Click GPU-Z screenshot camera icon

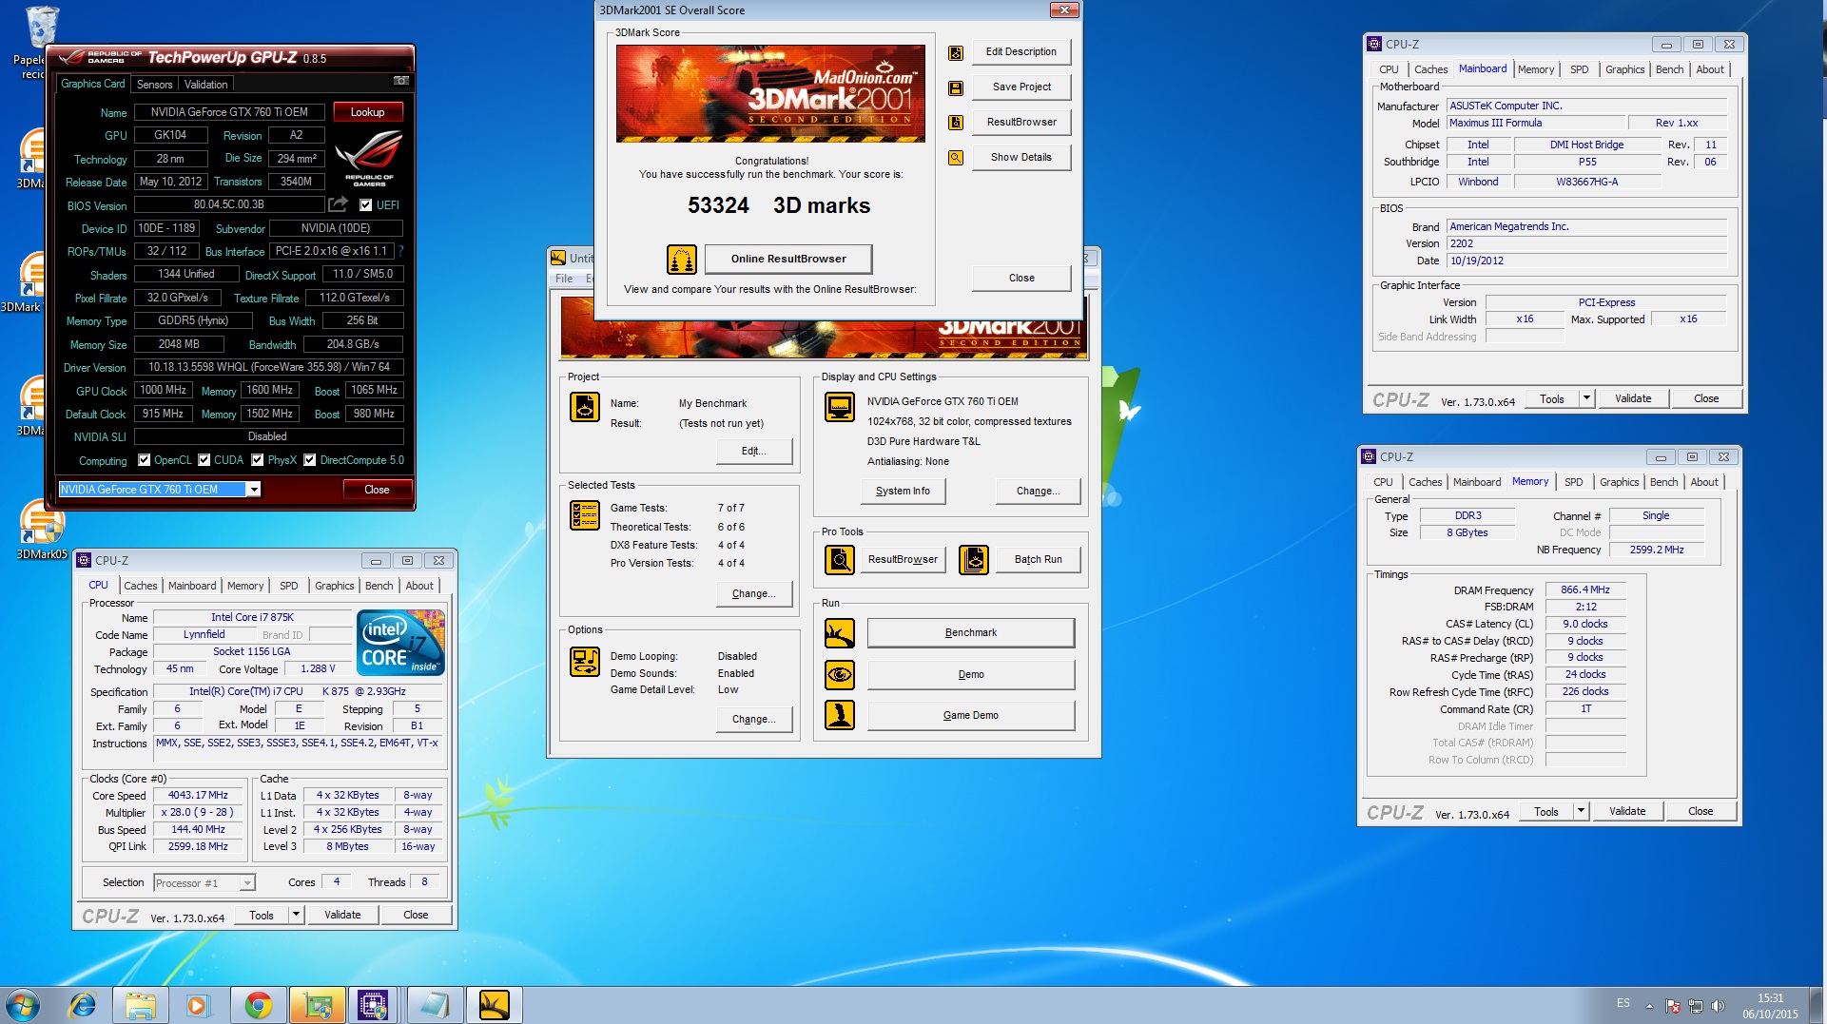pyautogui.click(x=401, y=81)
